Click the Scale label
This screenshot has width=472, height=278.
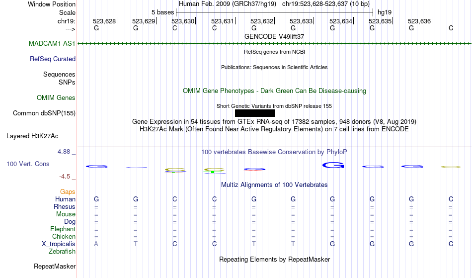coord(68,12)
